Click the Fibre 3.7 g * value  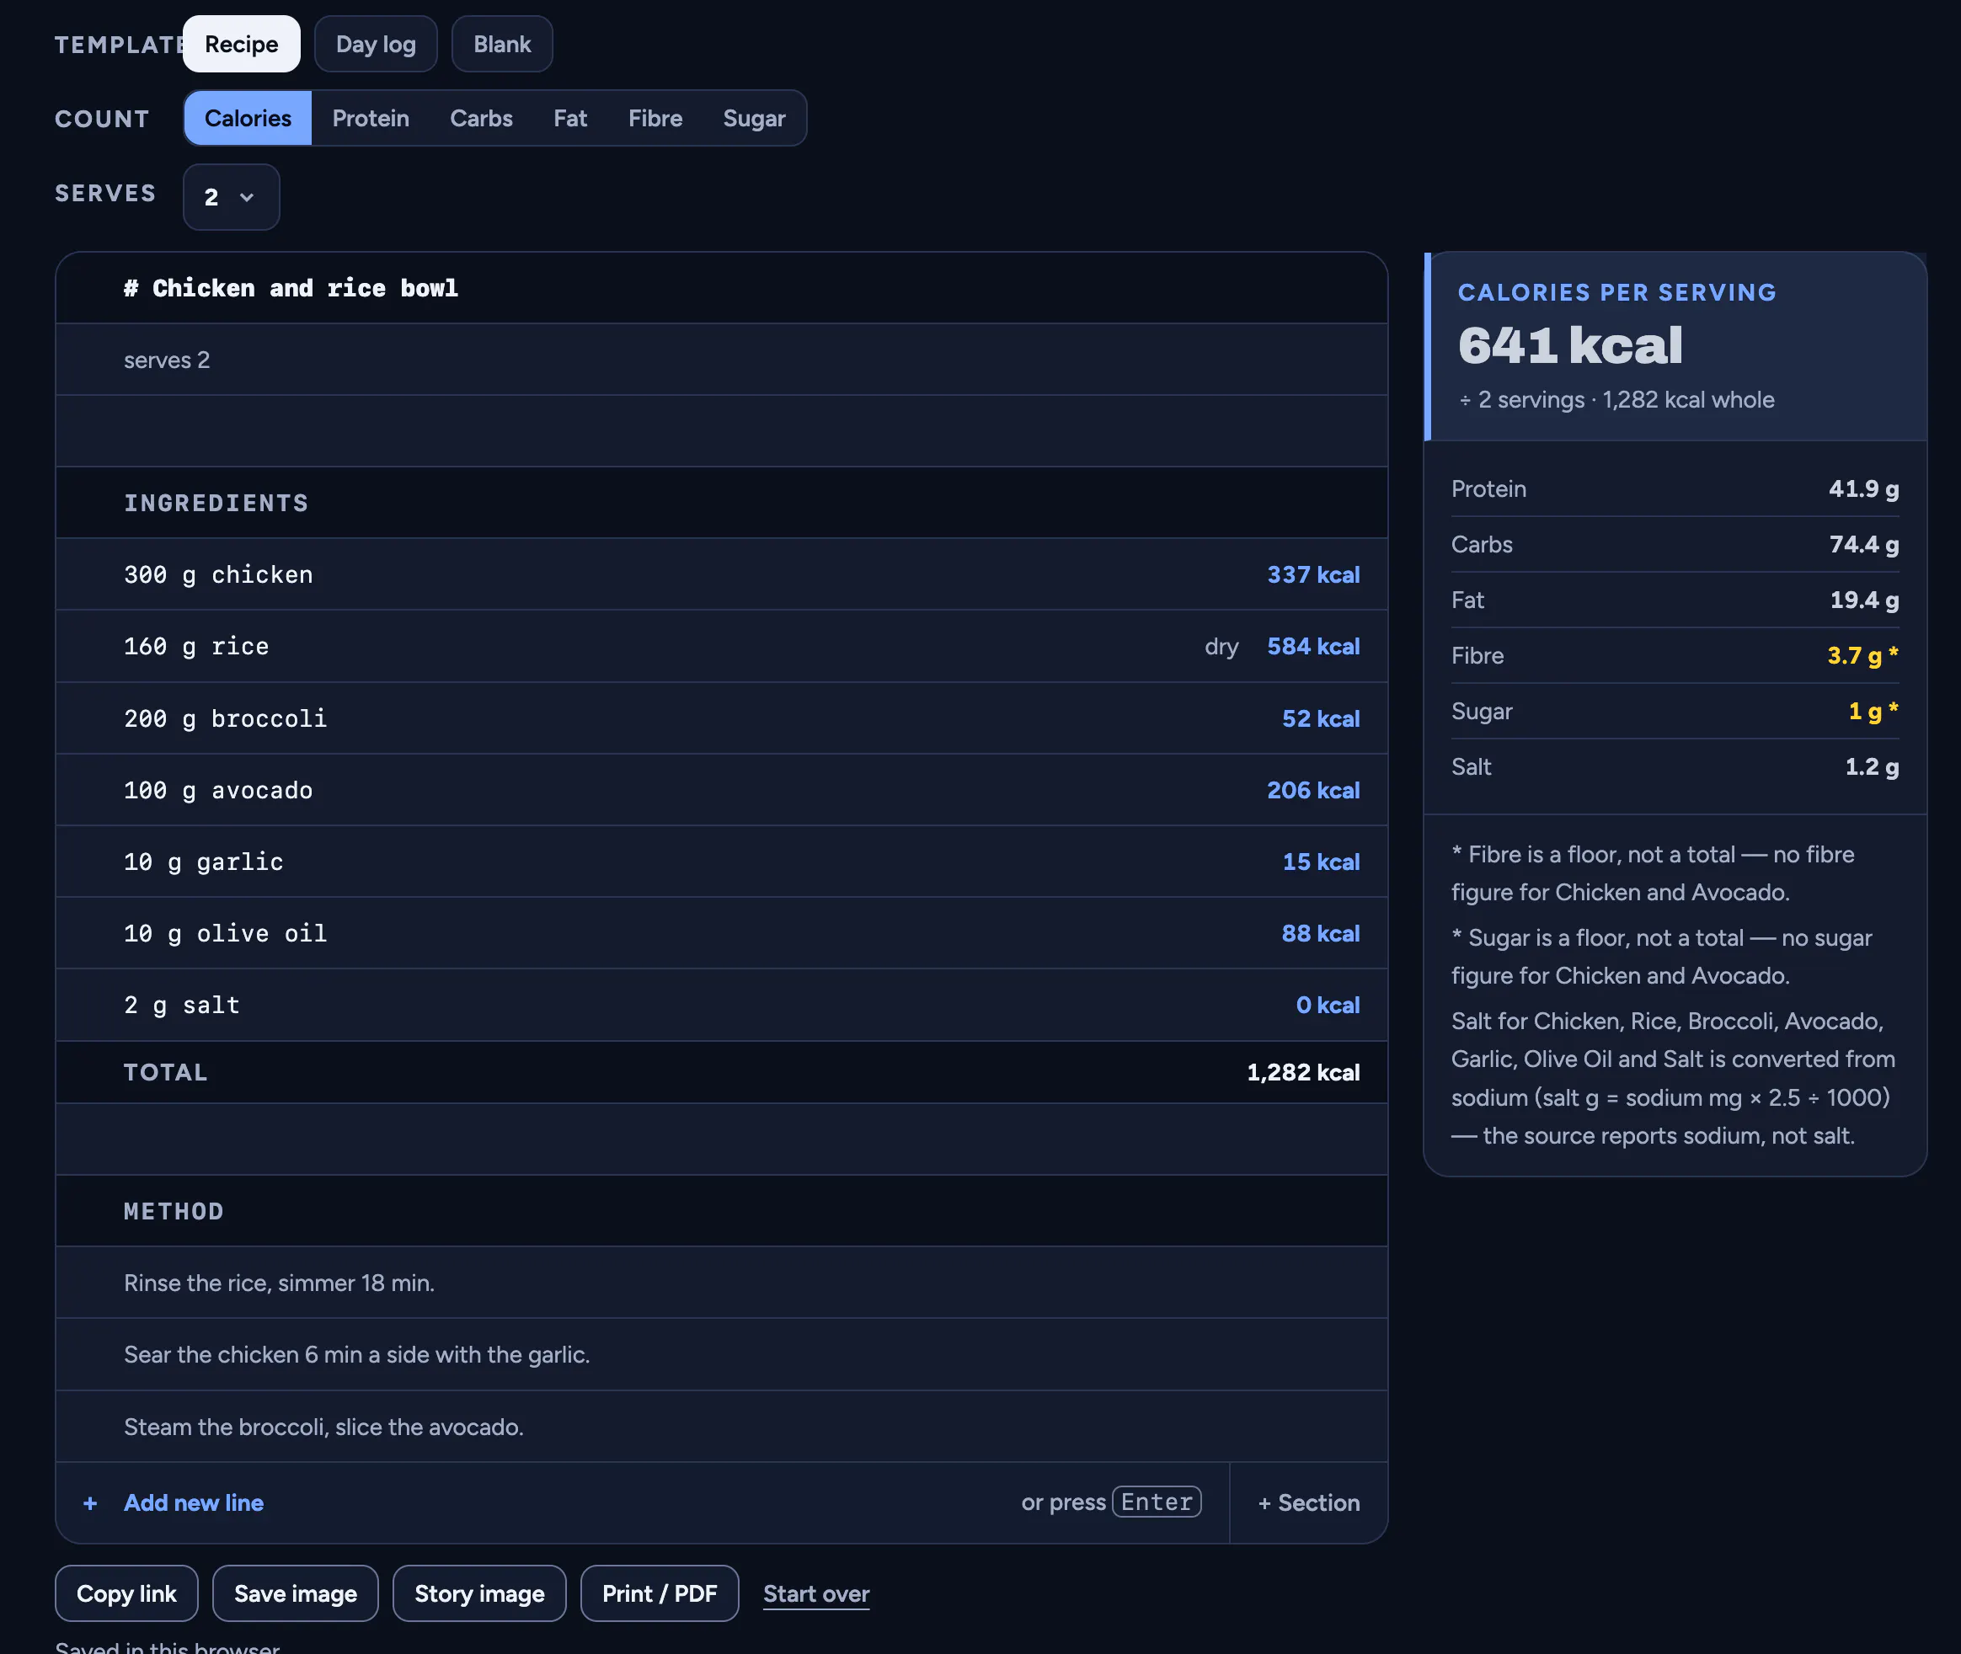[x=1862, y=655]
